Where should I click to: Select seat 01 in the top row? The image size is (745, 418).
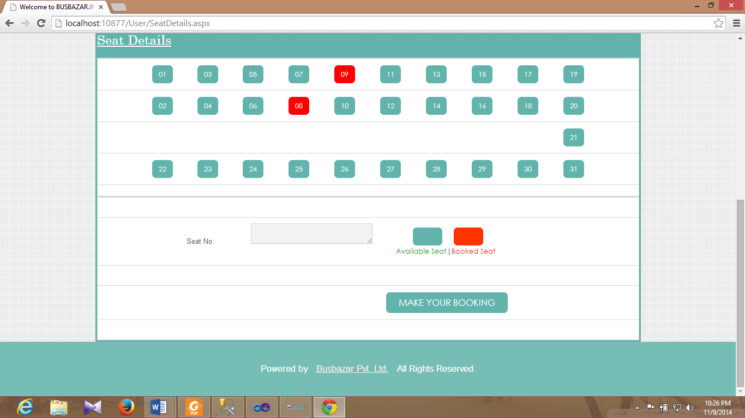click(x=162, y=74)
